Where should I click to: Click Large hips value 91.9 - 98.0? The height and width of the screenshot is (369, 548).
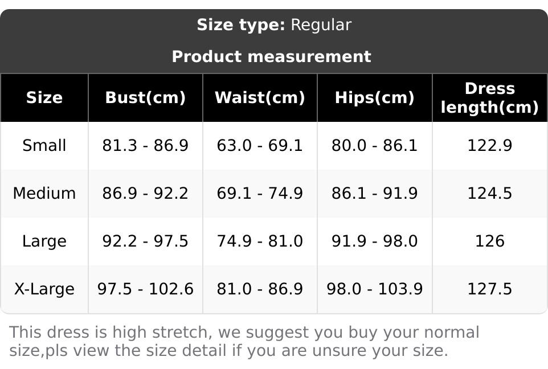[x=374, y=241]
